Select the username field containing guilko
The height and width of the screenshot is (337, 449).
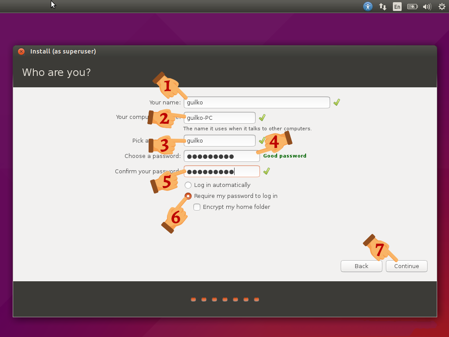(x=219, y=140)
